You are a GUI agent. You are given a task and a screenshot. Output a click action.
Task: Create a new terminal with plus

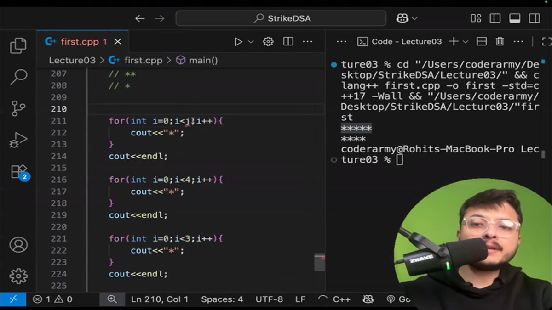click(x=454, y=41)
